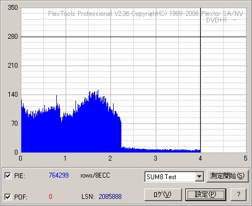The width and height of the screenshot is (252, 206).
Task: Open the 設定(P) settings button
Action: (x=206, y=195)
